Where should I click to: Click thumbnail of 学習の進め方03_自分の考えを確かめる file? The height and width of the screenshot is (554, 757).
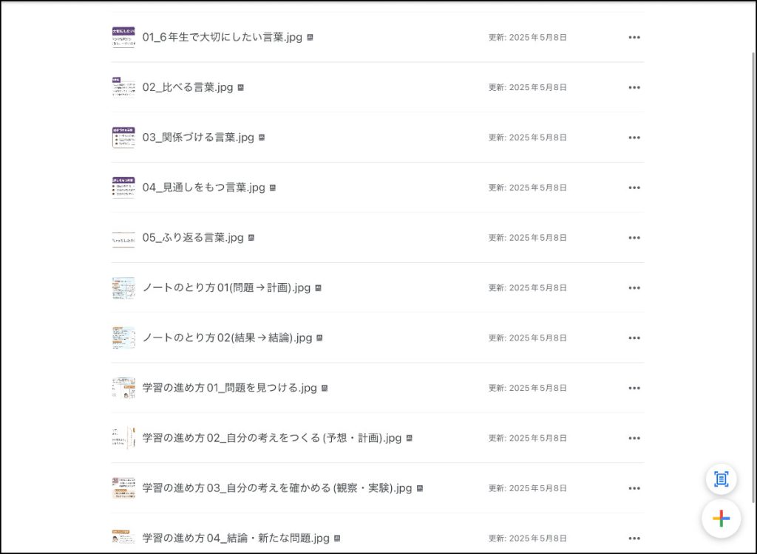coord(123,488)
